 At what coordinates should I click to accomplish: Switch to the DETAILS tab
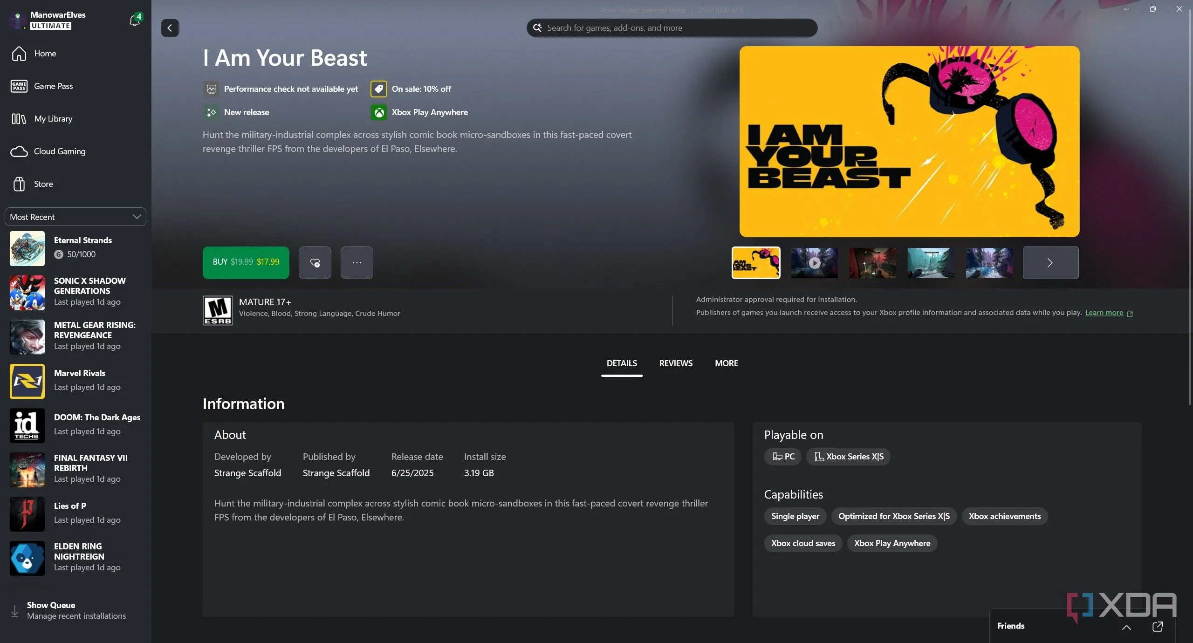click(x=622, y=363)
